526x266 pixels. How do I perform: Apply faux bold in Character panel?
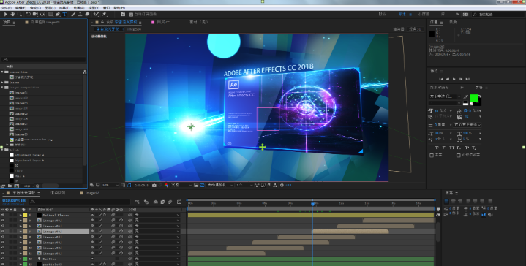click(437, 148)
